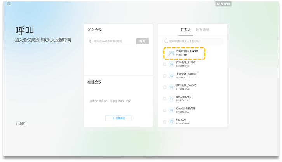Click the 上海会场_Board111 contact avatar icon
Screen dimensions: 282x162
tap(171, 76)
